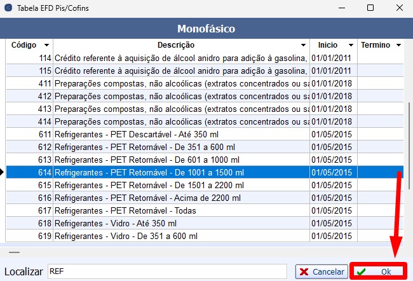
Task: Open the Código column filter dropdown
Action: (46, 45)
